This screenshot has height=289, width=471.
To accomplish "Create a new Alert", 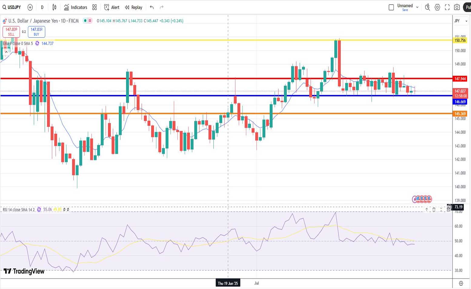I will coord(111,7).
